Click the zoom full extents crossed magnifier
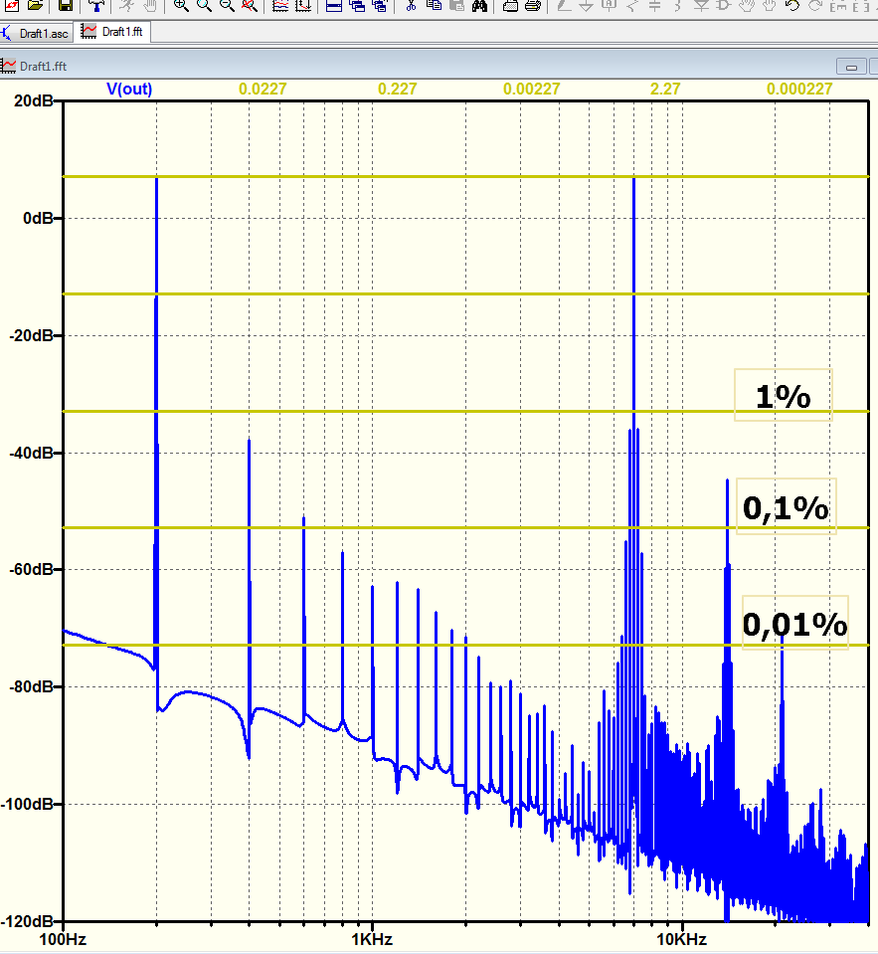 click(249, 6)
